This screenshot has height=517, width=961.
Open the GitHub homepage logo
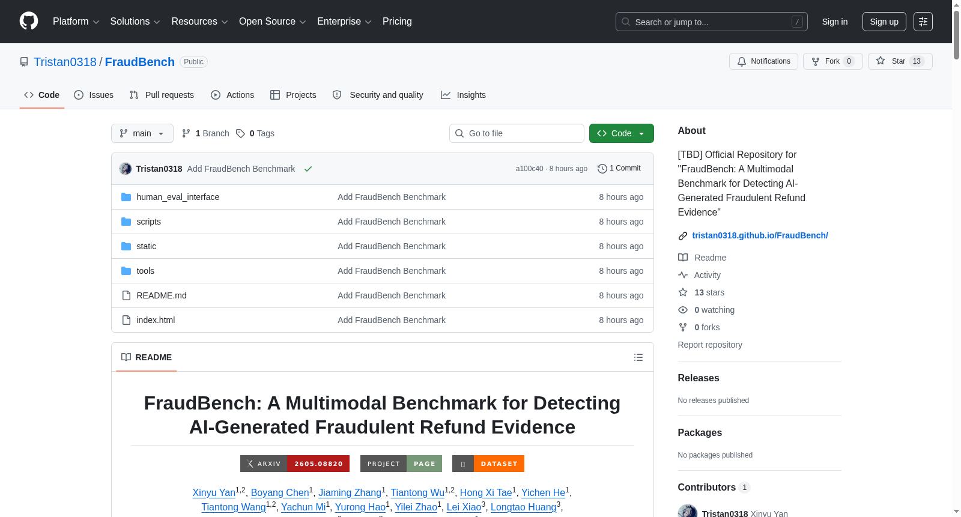(29, 22)
